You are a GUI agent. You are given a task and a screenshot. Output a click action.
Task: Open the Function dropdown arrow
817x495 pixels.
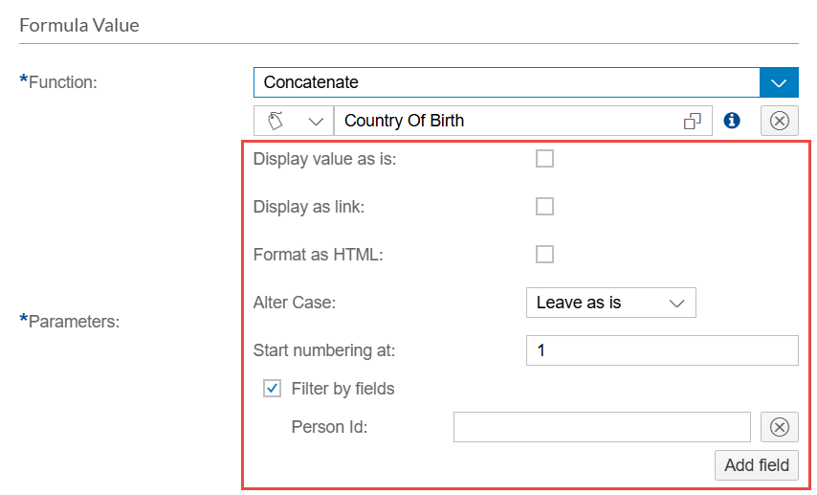(x=779, y=82)
